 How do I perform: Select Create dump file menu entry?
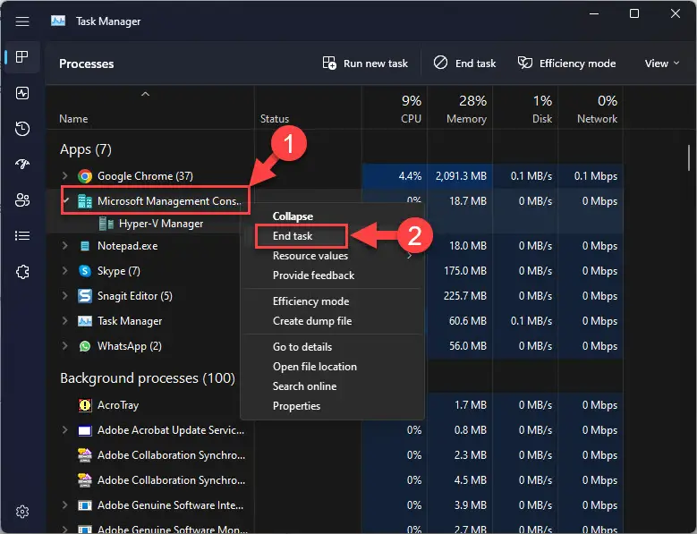pos(311,321)
